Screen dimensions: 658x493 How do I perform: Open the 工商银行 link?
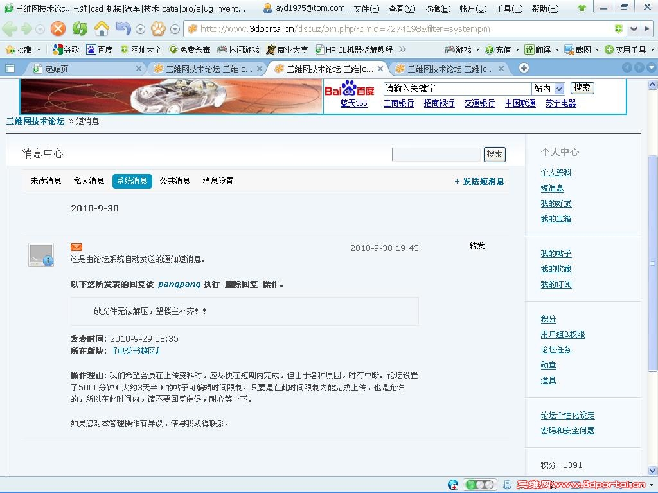coord(398,103)
